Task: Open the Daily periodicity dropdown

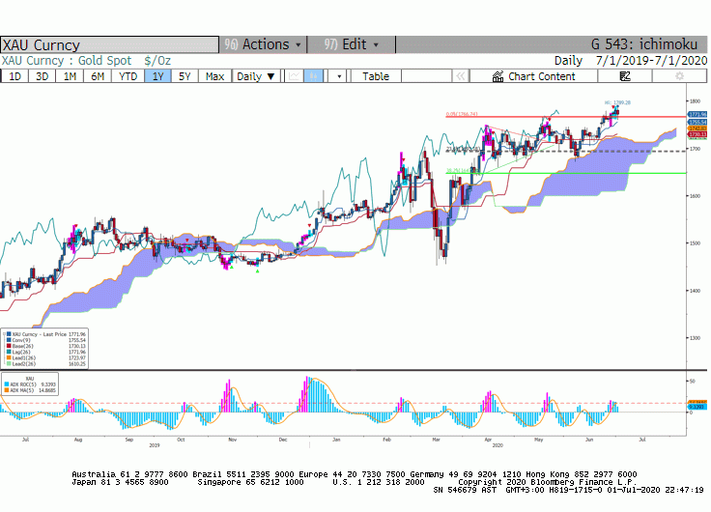Action: (256, 76)
